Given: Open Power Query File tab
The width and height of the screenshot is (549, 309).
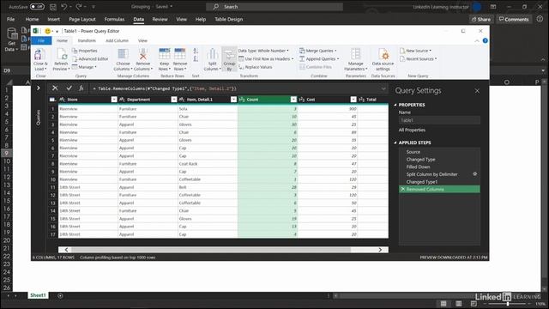Looking at the screenshot, I should coord(41,40).
